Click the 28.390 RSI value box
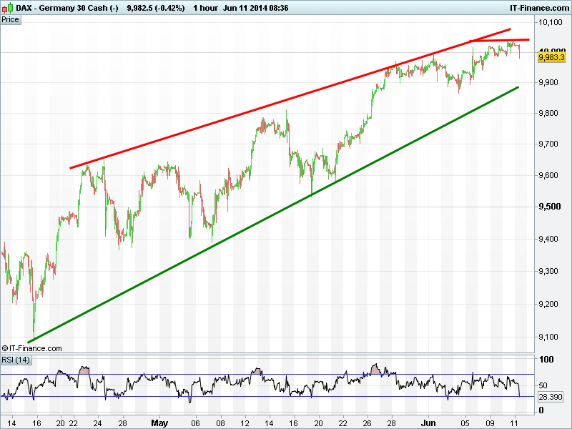Viewport: 572px width, 429px height. 551,397
